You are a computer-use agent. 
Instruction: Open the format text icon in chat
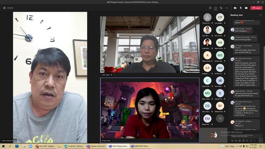232,140
